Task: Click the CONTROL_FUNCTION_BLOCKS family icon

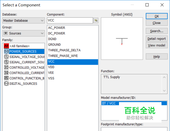Action: pos(6,78)
